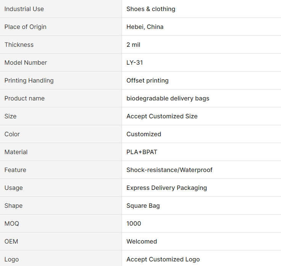Select the "Hebei, China" value text
This screenshot has width=281, height=266.
tap(145, 27)
